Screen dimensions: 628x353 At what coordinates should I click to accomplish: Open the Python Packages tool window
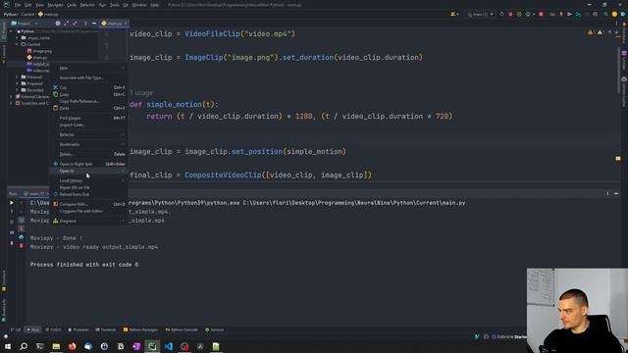click(140, 329)
